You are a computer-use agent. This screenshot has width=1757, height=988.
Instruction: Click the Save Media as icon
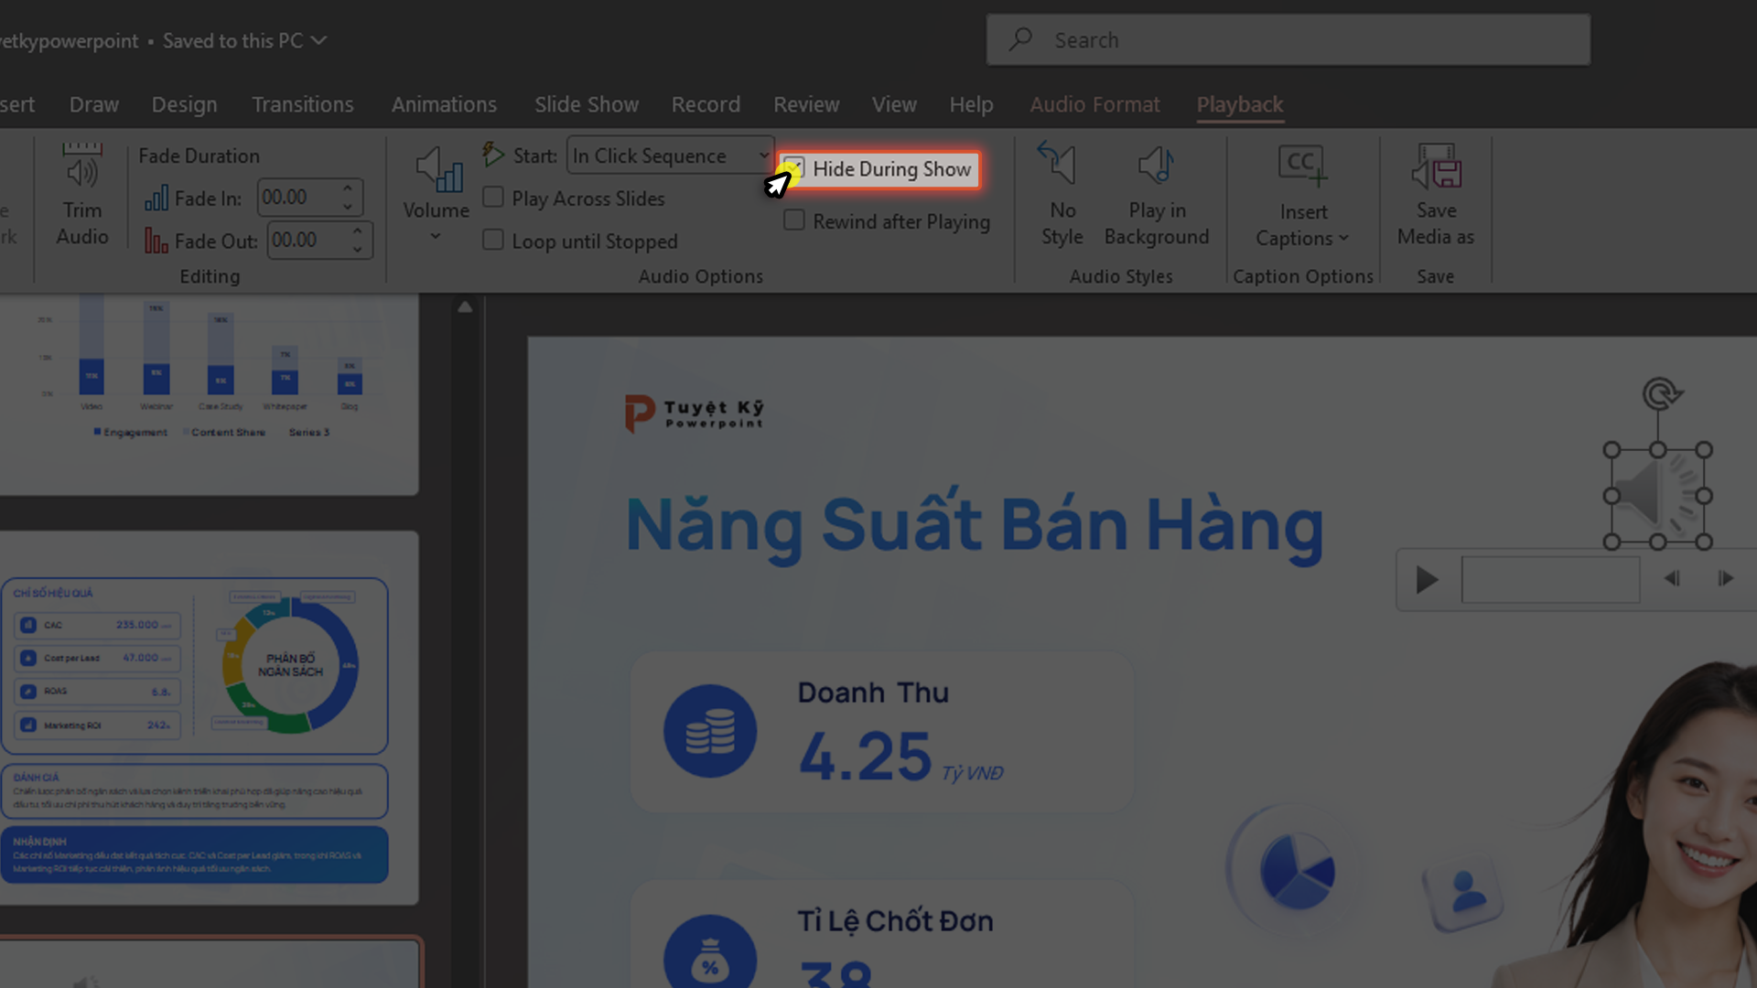click(1436, 166)
